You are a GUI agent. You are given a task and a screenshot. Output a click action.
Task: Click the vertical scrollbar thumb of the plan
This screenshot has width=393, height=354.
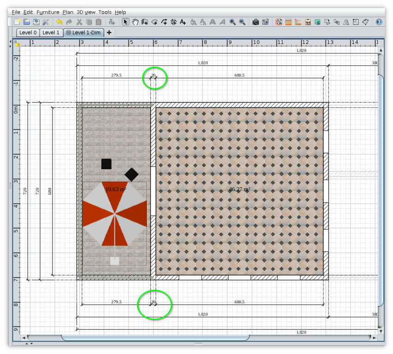click(x=381, y=190)
